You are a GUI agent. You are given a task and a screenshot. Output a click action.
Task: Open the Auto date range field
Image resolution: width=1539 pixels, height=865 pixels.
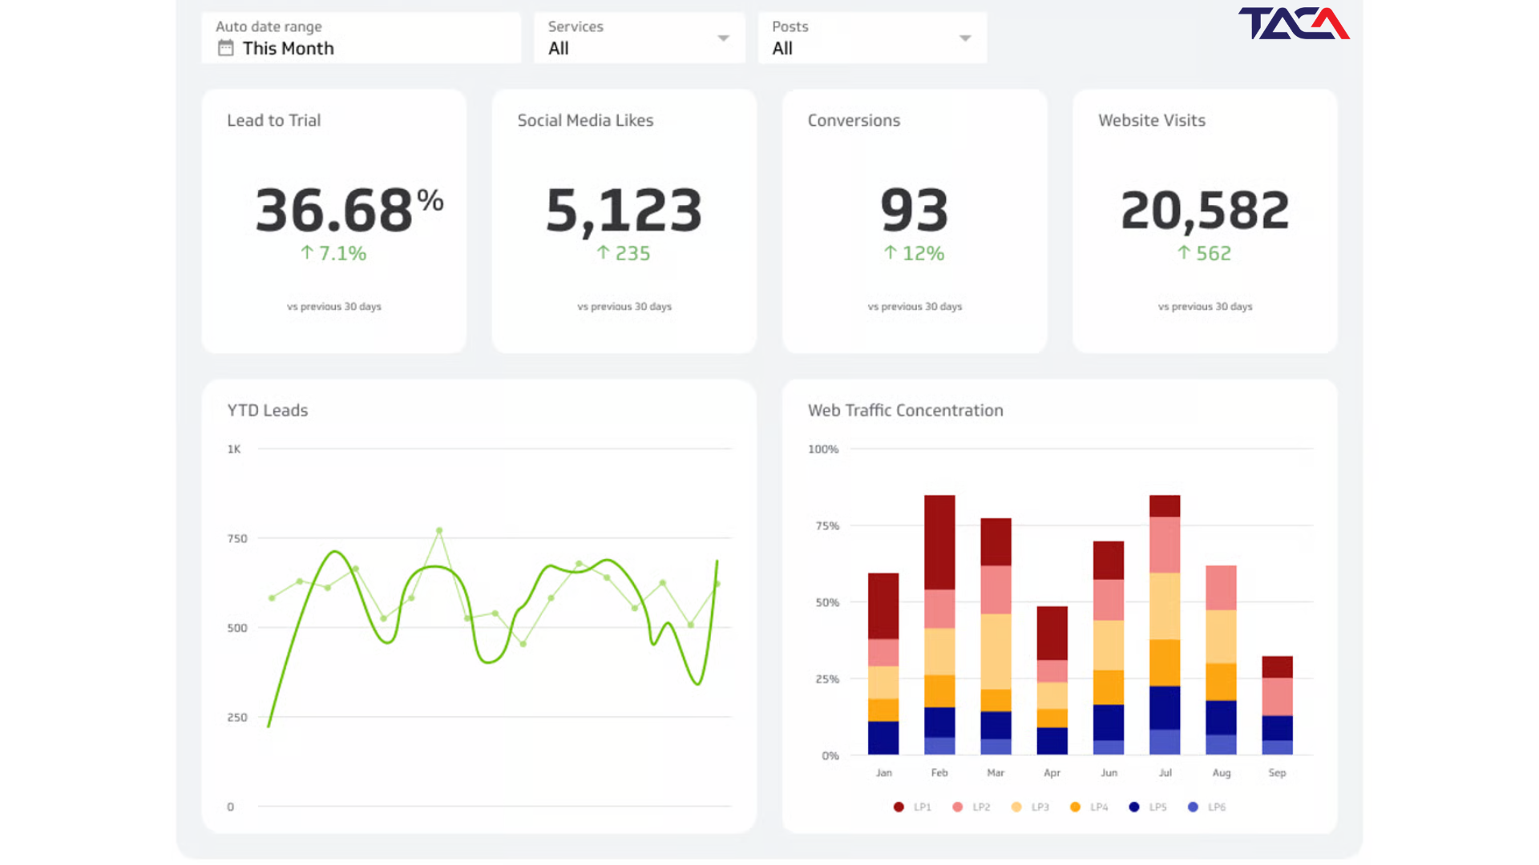(362, 38)
